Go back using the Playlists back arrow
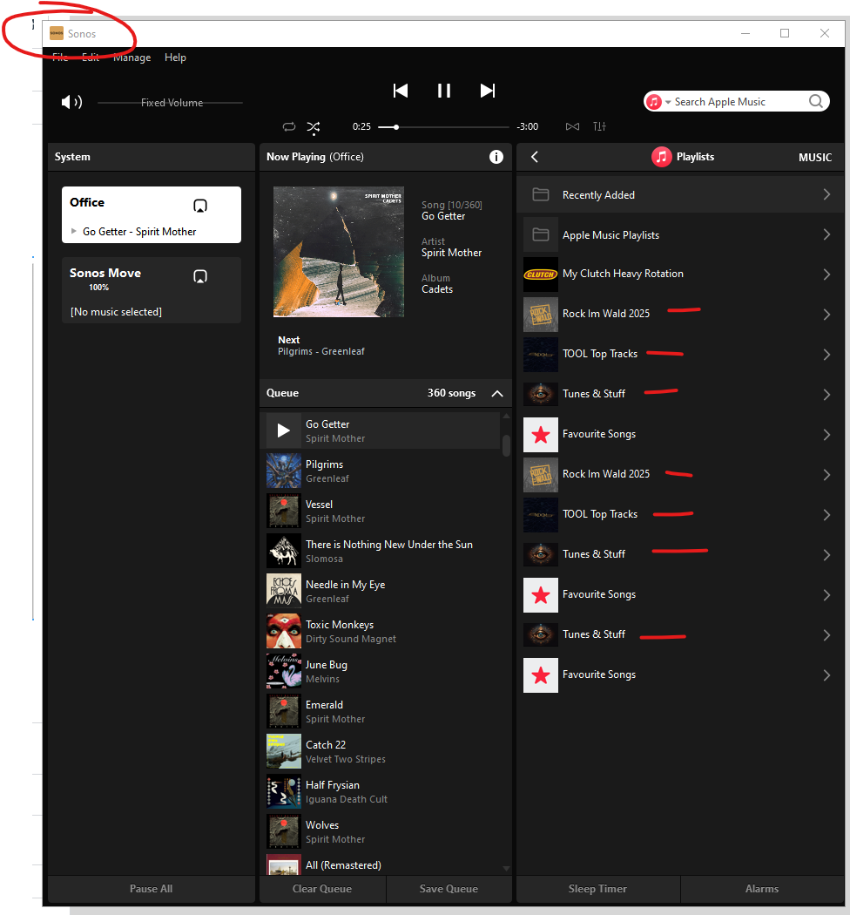Viewport: 850px width, 915px height. pyautogui.click(x=535, y=157)
